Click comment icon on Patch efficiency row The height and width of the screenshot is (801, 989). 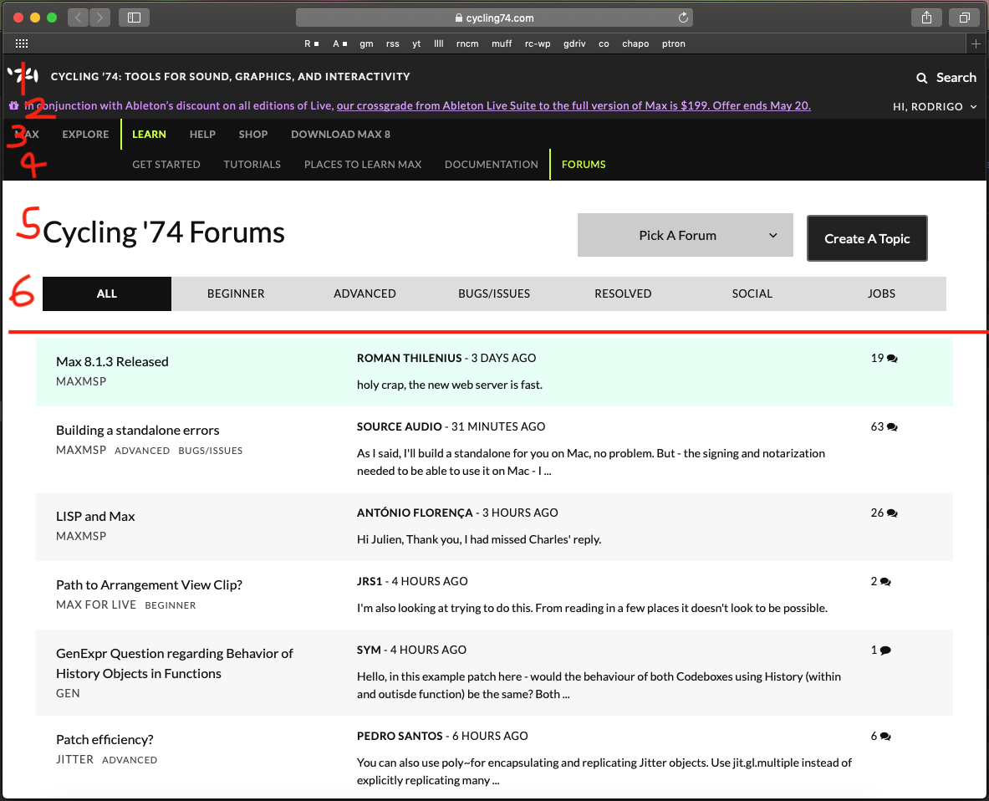click(x=885, y=737)
